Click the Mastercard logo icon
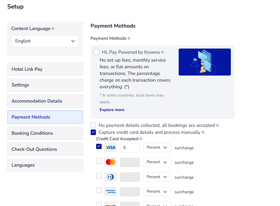 (110, 162)
